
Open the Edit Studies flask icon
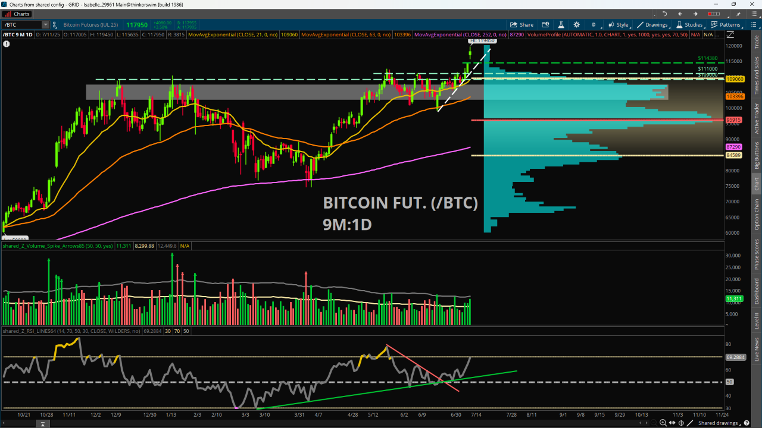coord(560,24)
